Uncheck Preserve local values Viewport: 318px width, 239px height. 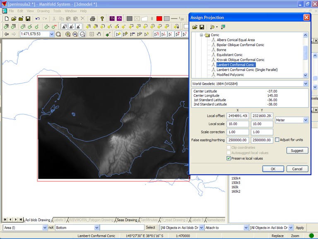tap(229, 158)
